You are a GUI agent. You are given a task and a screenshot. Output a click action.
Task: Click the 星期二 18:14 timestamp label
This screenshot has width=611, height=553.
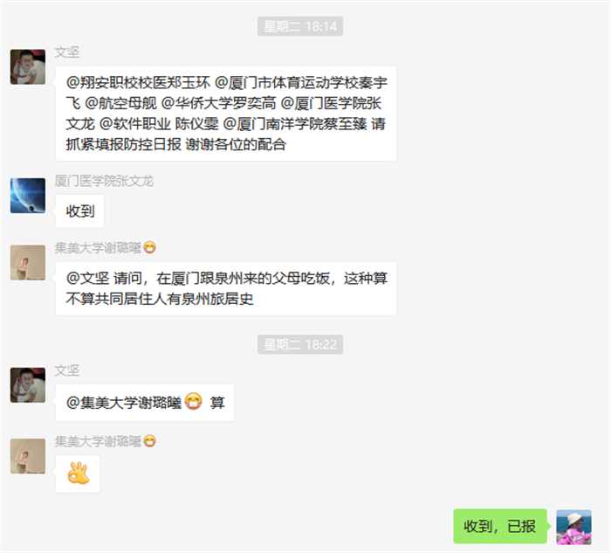click(x=300, y=26)
